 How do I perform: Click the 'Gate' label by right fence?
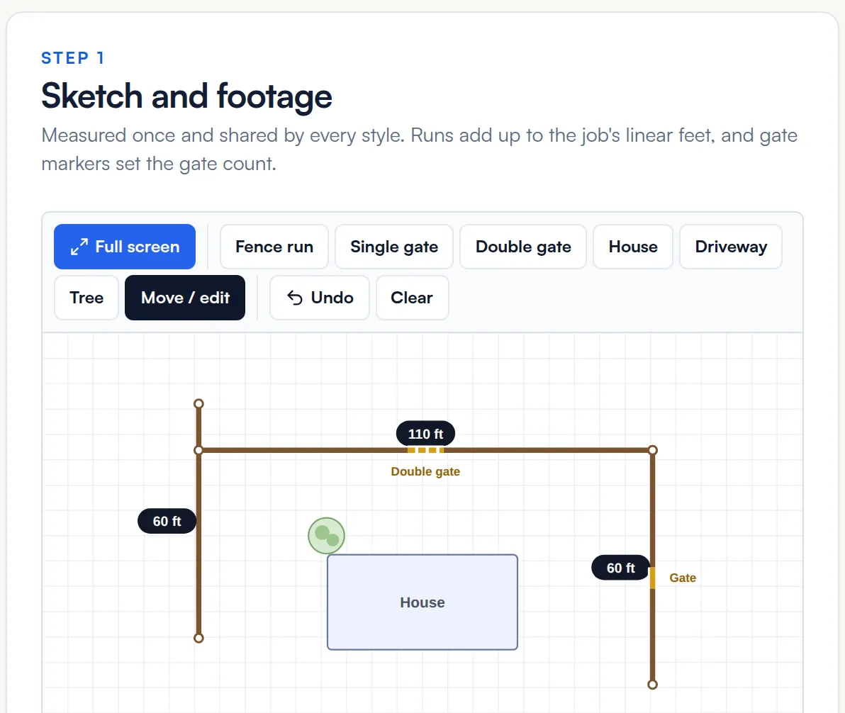[x=683, y=578]
